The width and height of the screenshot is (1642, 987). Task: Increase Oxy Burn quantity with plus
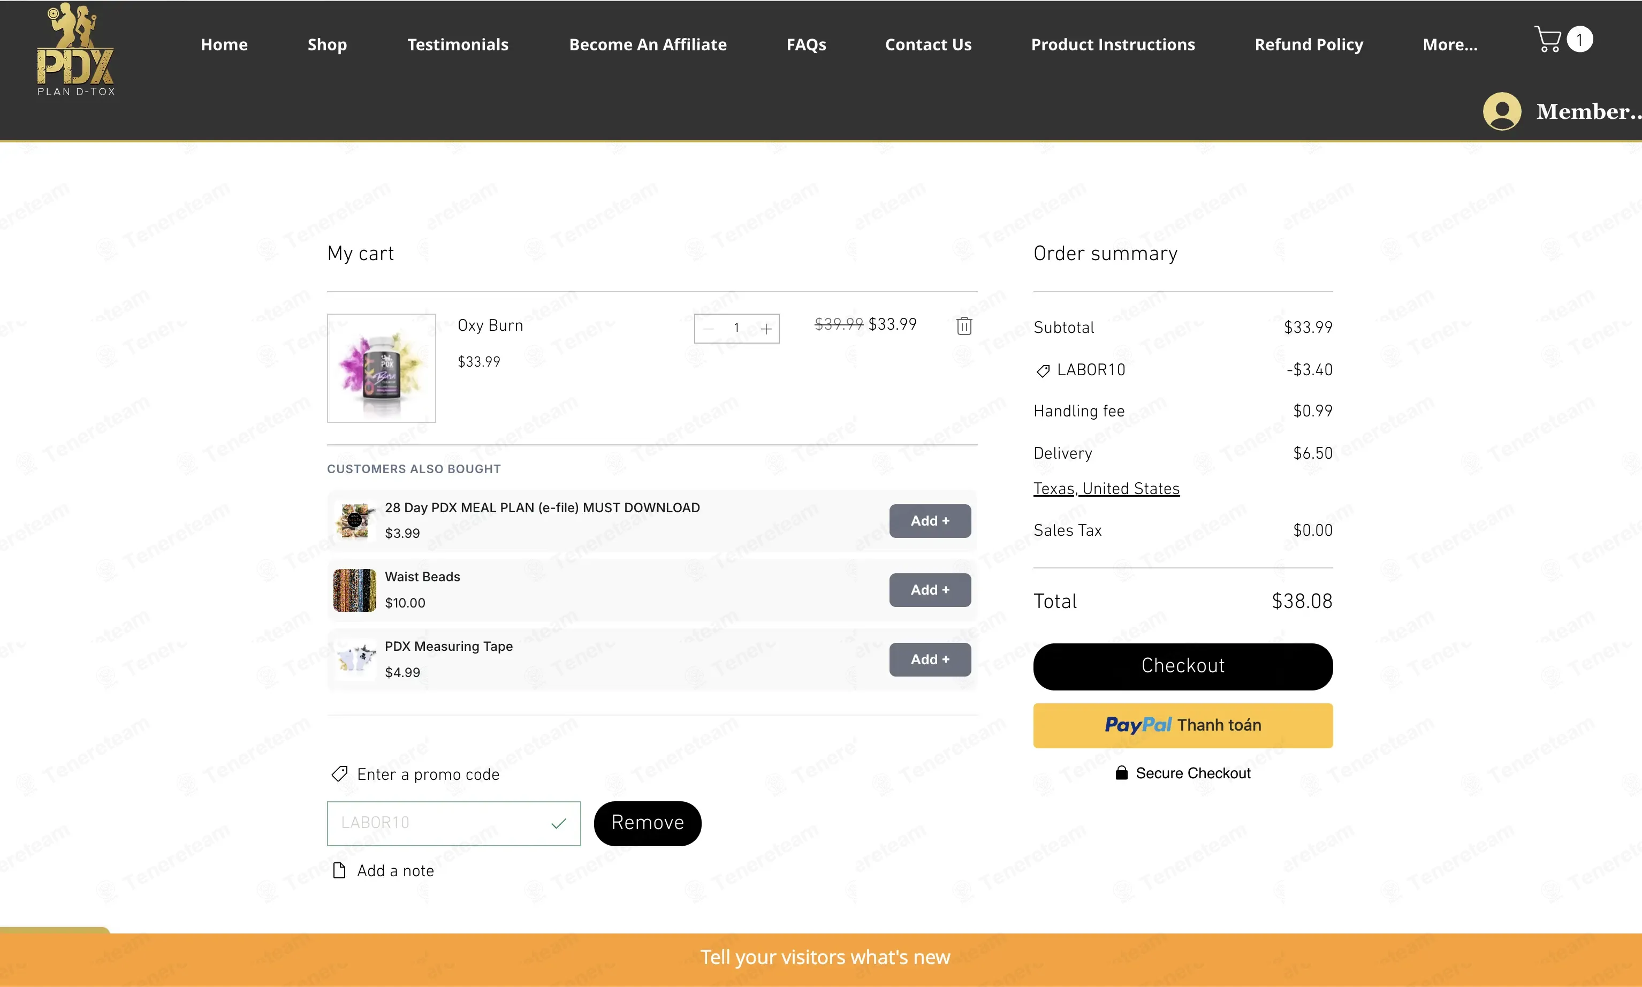(x=766, y=329)
